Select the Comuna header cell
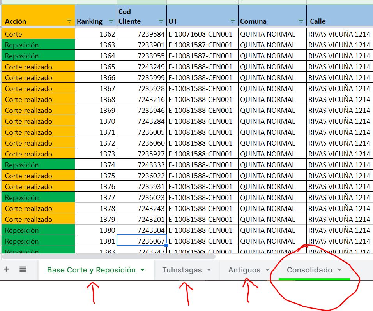The width and height of the screenshot is (373, 311). [x=272, y=15]
